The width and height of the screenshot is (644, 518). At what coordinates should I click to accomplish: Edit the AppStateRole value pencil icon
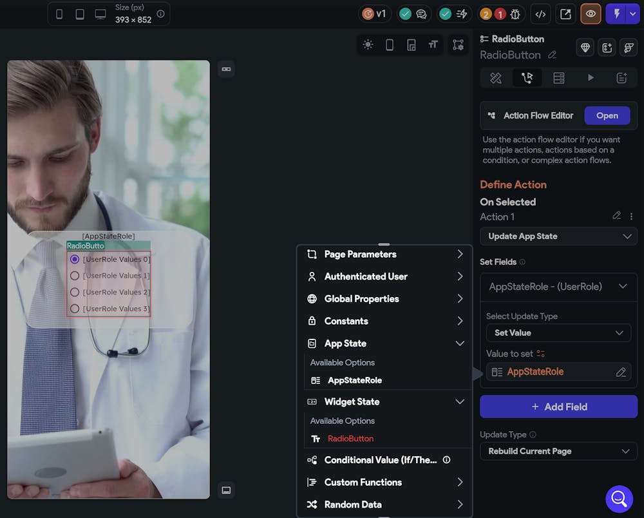pos(621,372)
